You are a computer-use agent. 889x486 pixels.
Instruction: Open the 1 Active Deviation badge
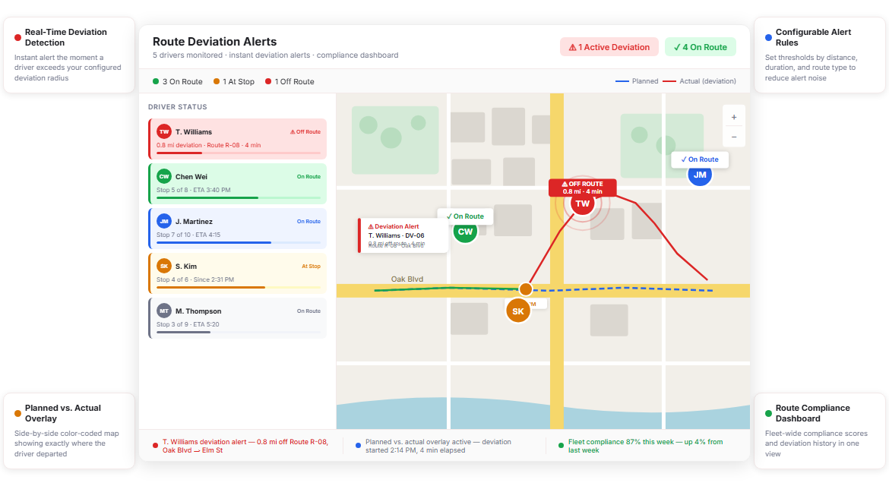click(609, 47)
